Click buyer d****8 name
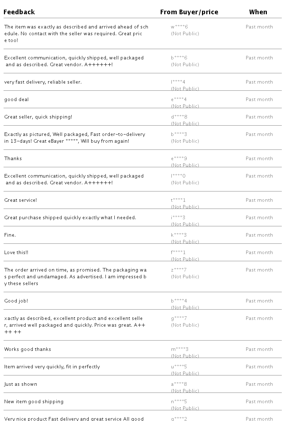 179,117
